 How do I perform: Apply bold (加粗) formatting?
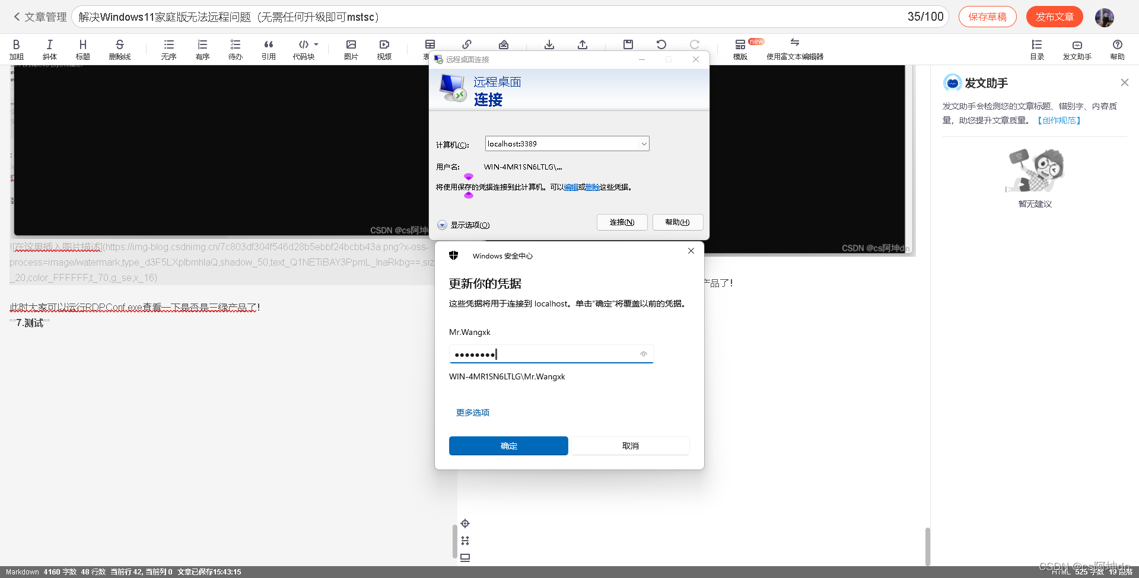point(17,49)
